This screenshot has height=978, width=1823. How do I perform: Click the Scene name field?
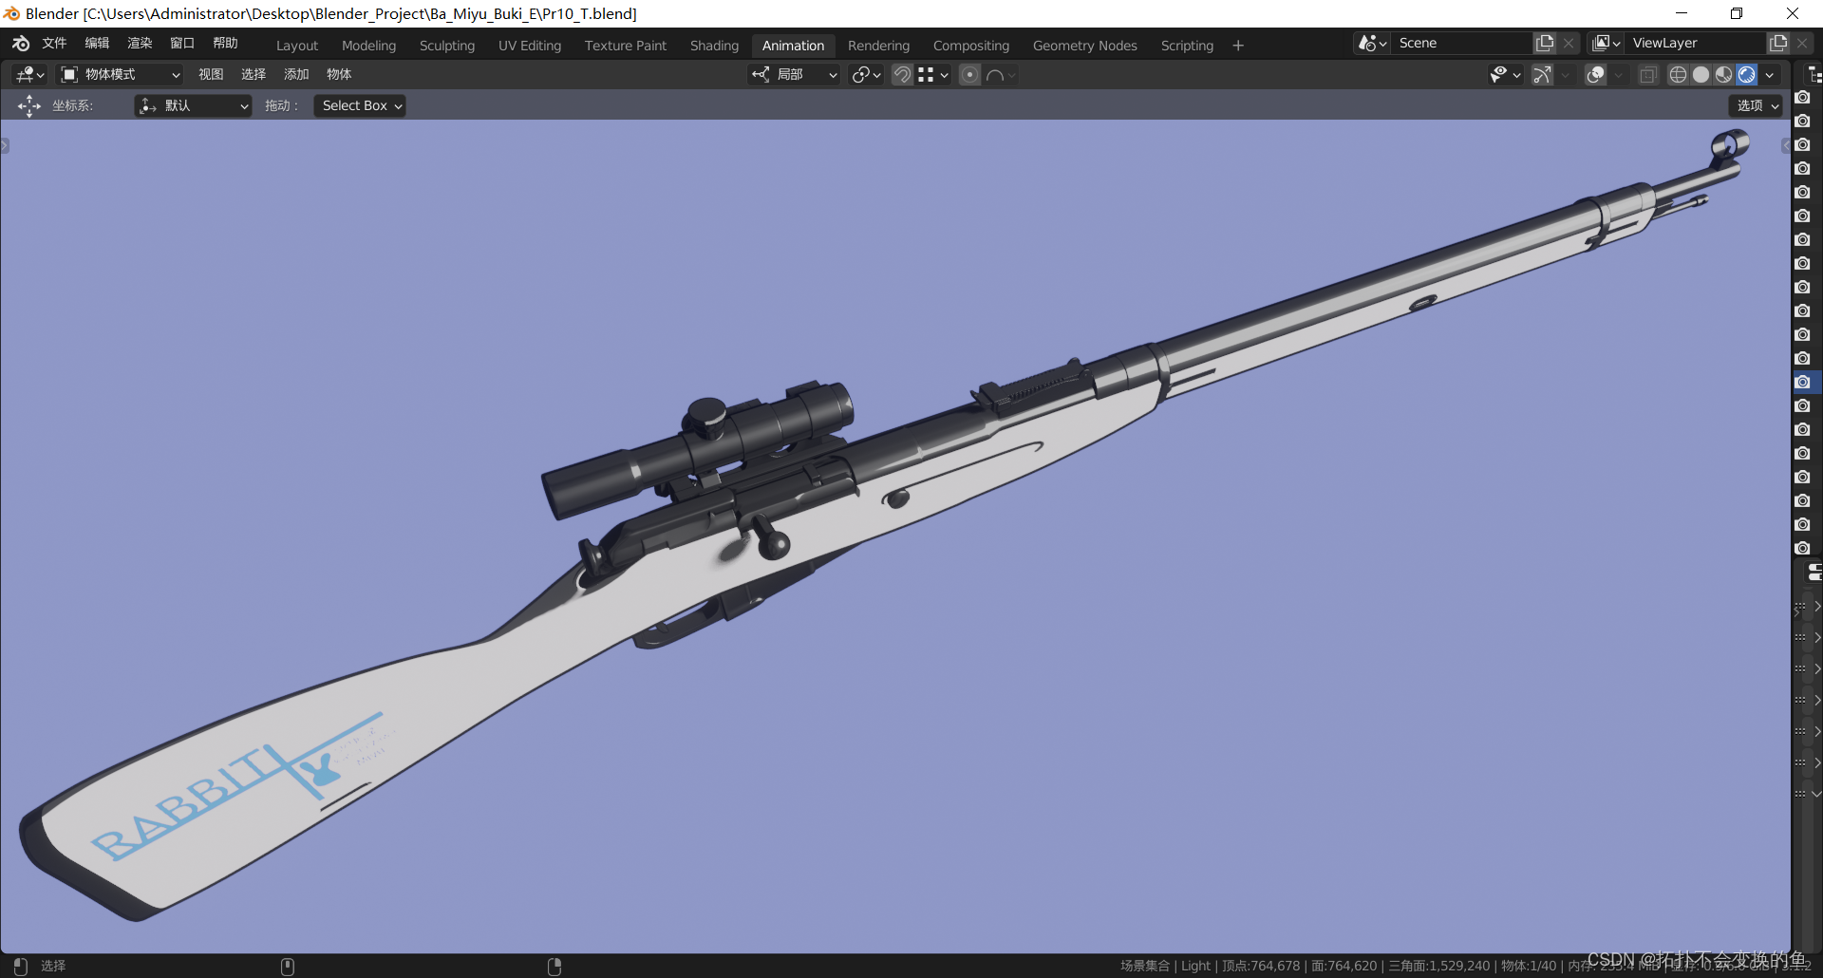click(x=1462, y=43)
